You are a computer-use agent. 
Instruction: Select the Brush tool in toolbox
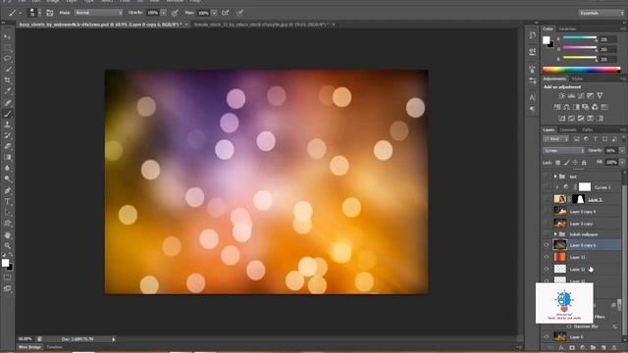click(x=7, y=114)
